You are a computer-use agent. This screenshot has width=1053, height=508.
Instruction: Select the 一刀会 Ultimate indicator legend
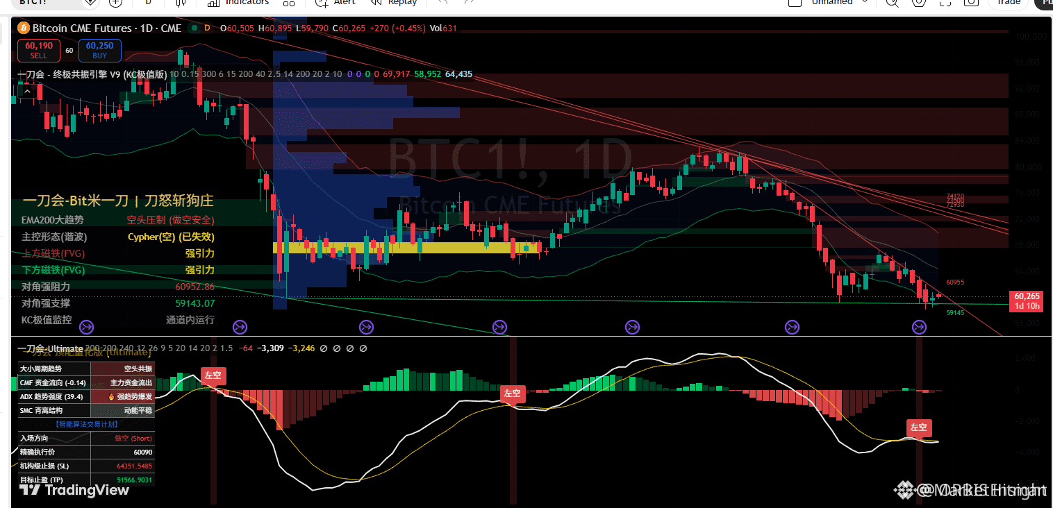[x=50, y=348]
